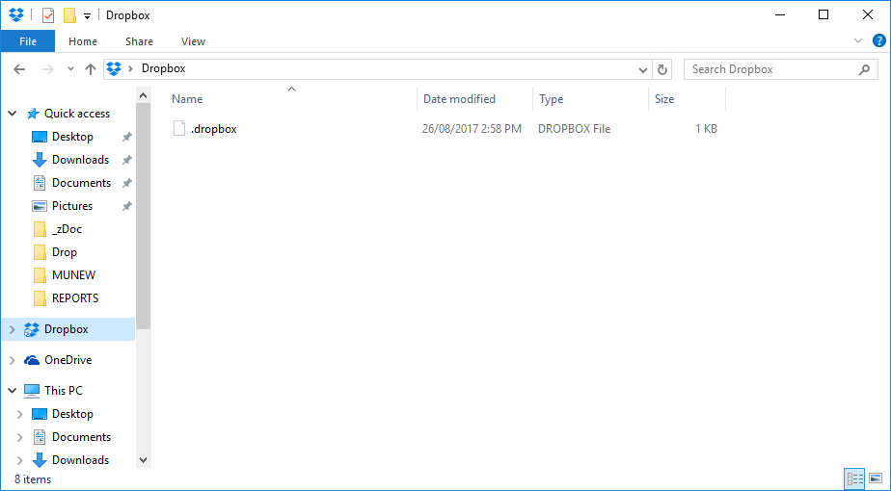
Task: Click the 8 items status text
Action: [x=33, y=479]
